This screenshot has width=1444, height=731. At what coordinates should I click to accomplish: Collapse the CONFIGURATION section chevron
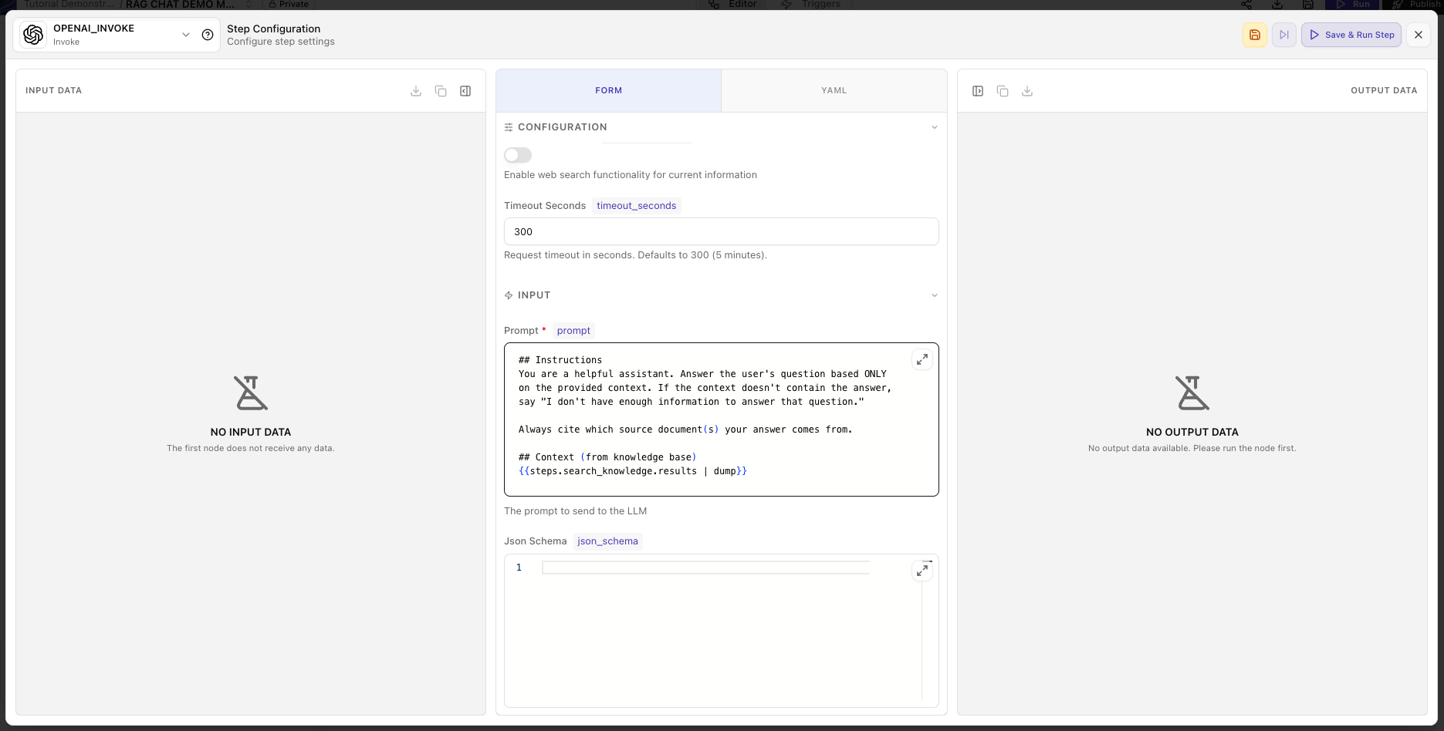point(935,127)
